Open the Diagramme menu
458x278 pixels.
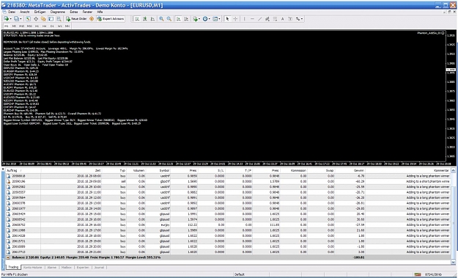58,12
